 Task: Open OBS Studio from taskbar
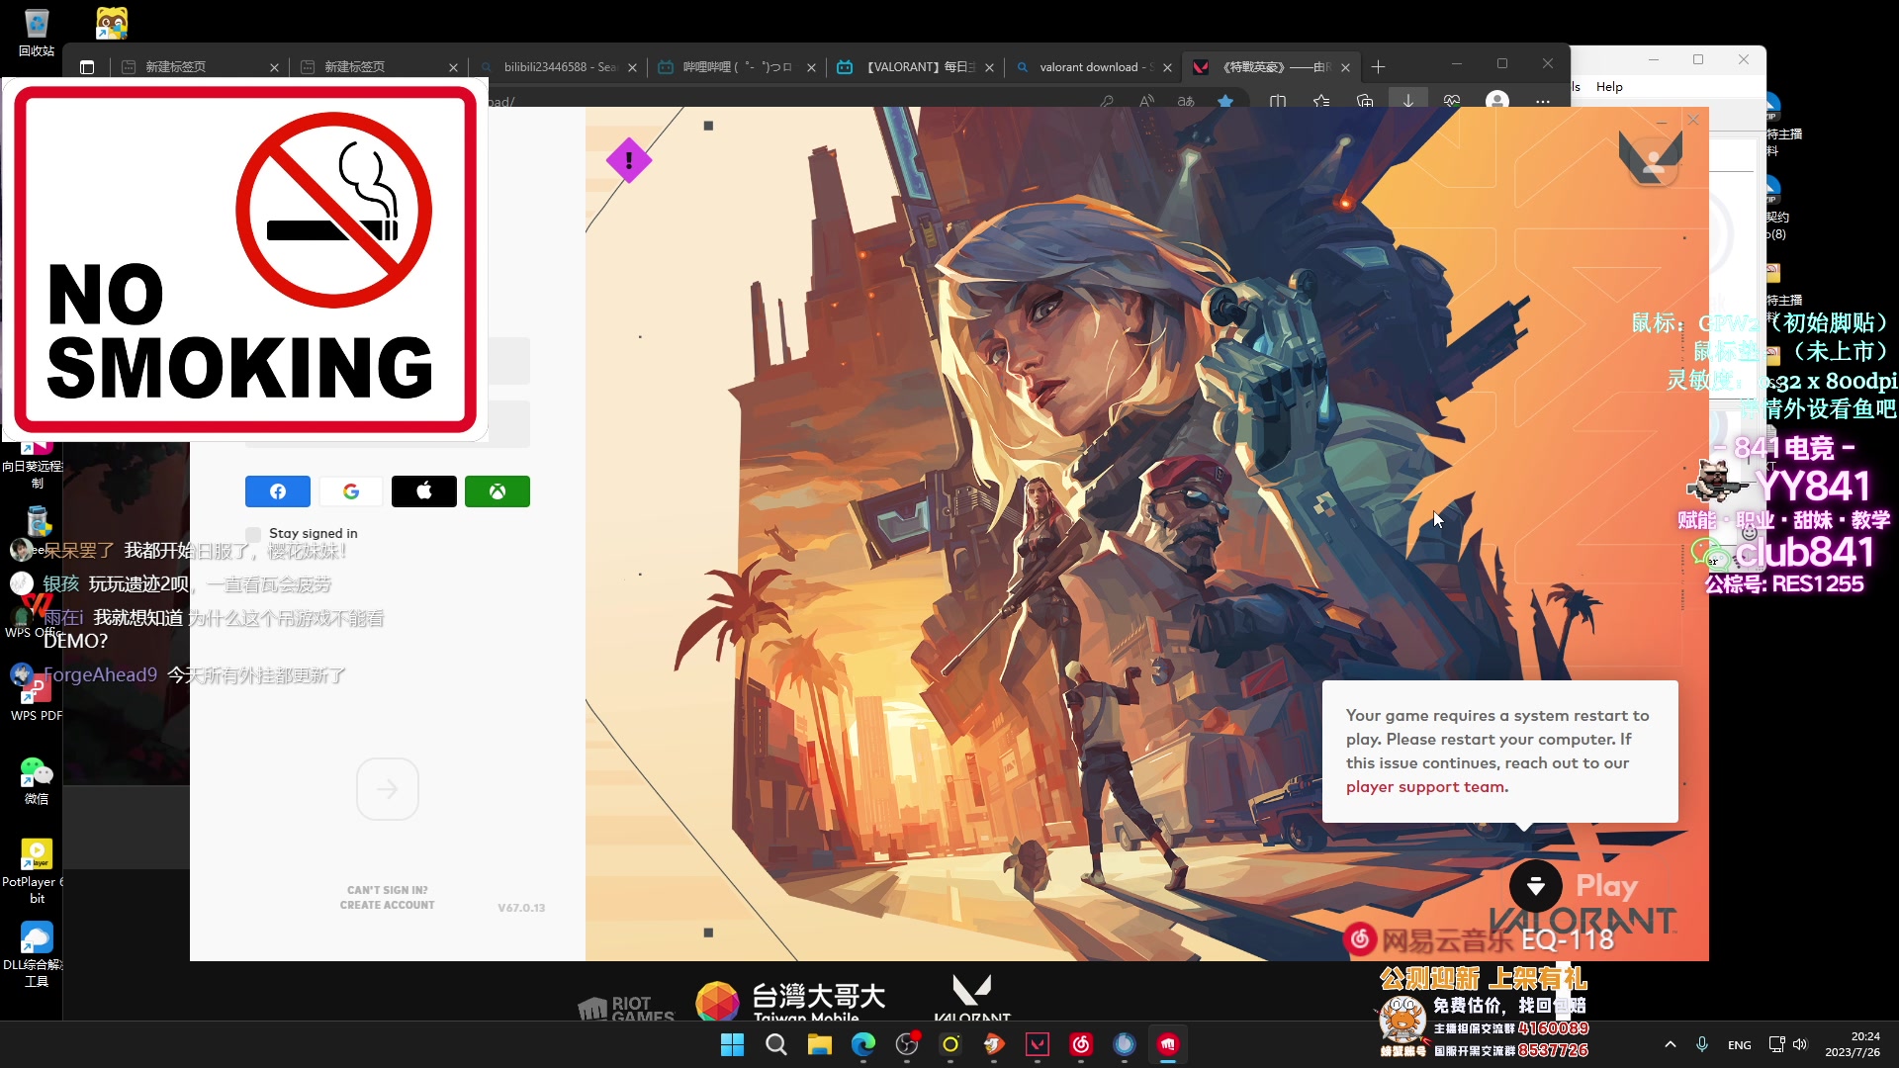pos(907,1045)
